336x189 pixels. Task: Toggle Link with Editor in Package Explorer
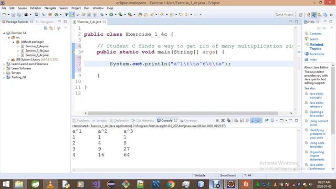51,28
